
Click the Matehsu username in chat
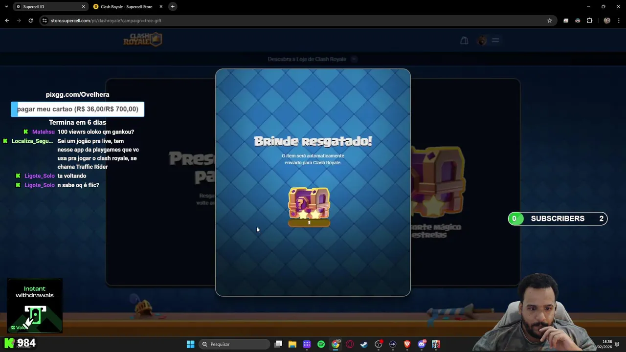44,132
